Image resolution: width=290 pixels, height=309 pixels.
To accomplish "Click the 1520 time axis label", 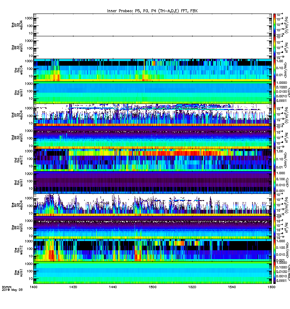I will coord(192,287).
